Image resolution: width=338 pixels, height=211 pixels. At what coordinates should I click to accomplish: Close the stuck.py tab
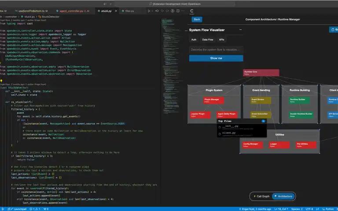tap(116, 11)
